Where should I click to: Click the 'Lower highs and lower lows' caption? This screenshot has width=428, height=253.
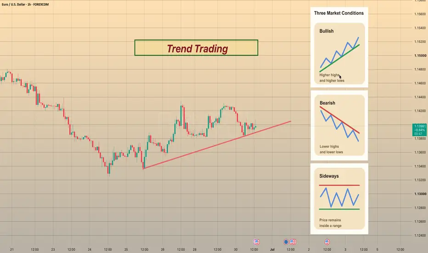click(331, 149)
